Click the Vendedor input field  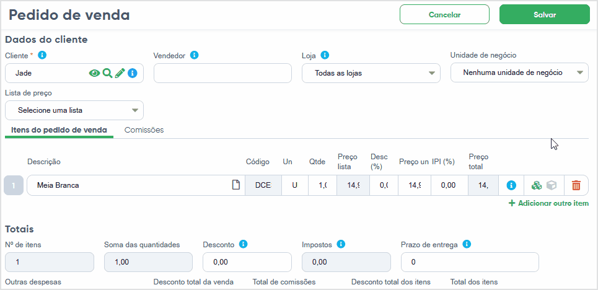(222, 73)
